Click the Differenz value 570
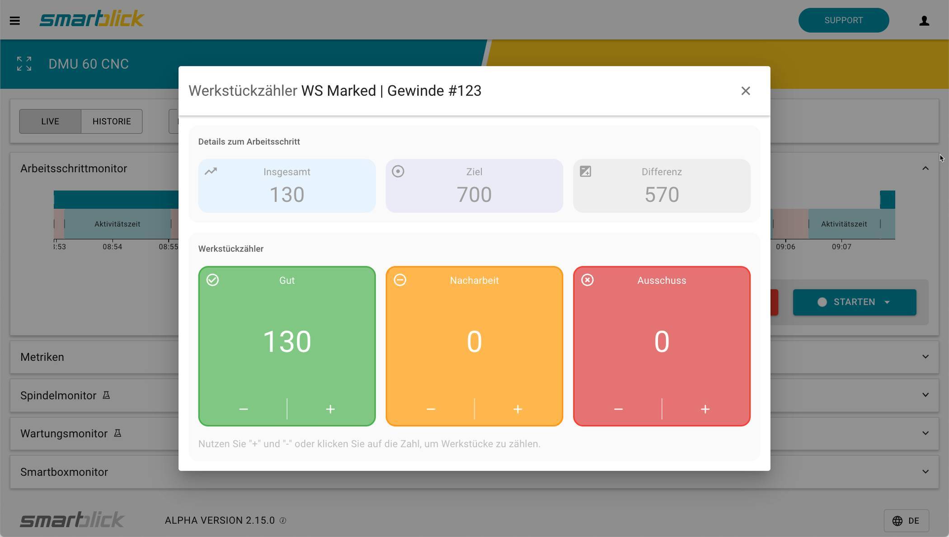 pos(662,195)
